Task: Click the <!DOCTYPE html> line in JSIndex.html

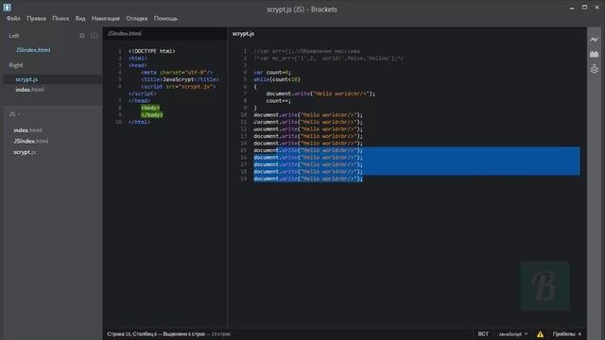Action: pos(151,51)
